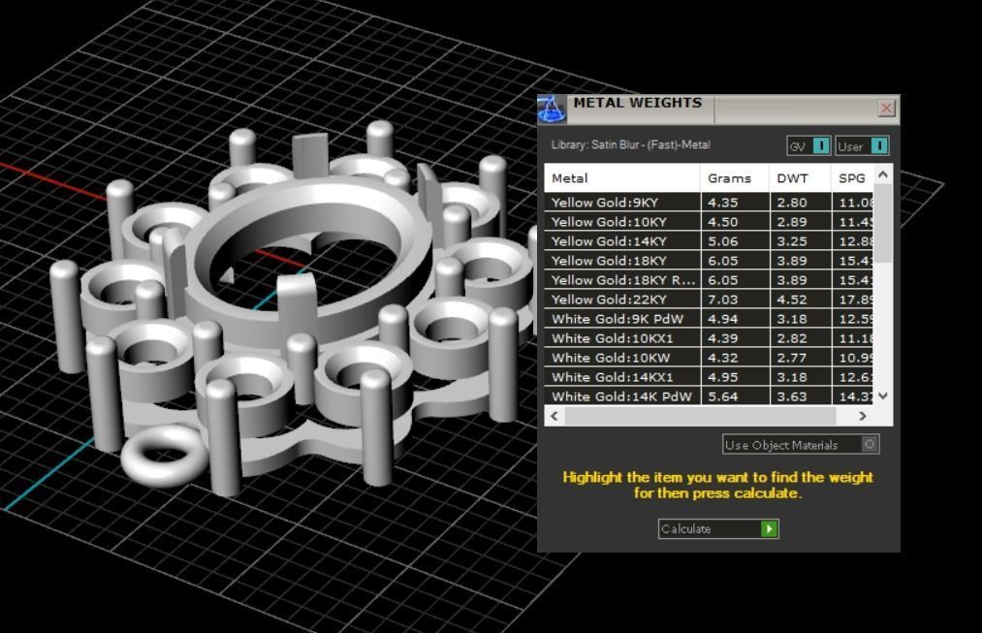Enable Use Object Materials option
The height and width of the screenshot is (633, 982).
coord(801,445)
